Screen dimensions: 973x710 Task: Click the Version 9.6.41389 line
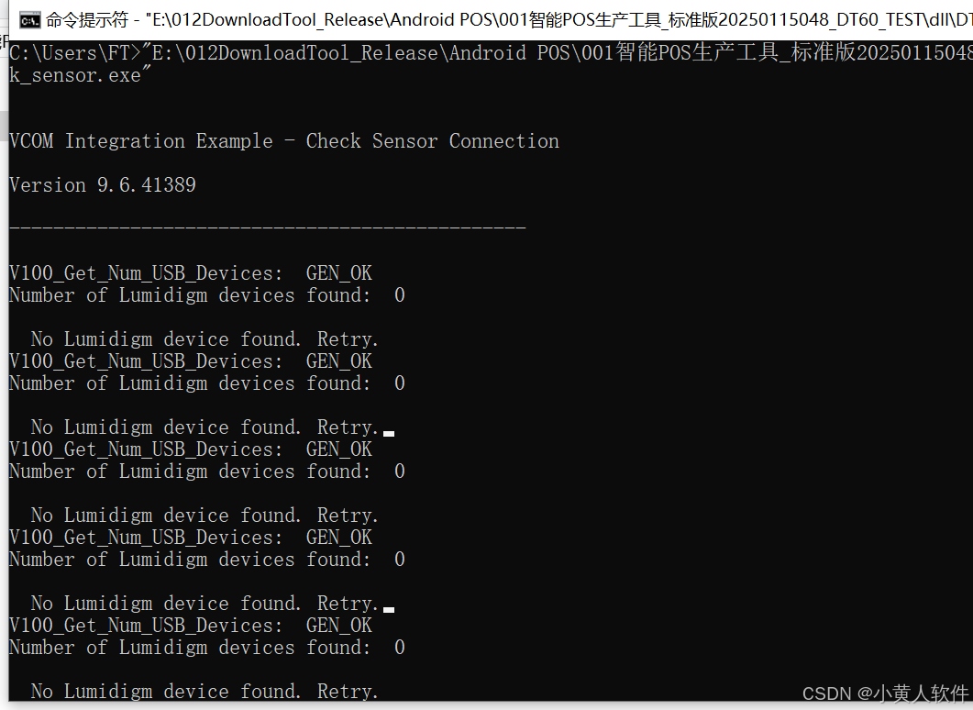click(101, 184)
